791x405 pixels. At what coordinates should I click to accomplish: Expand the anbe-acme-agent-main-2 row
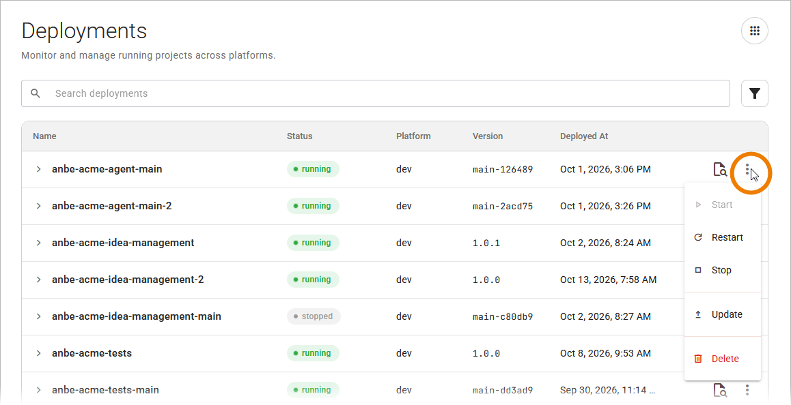point(38,206)
